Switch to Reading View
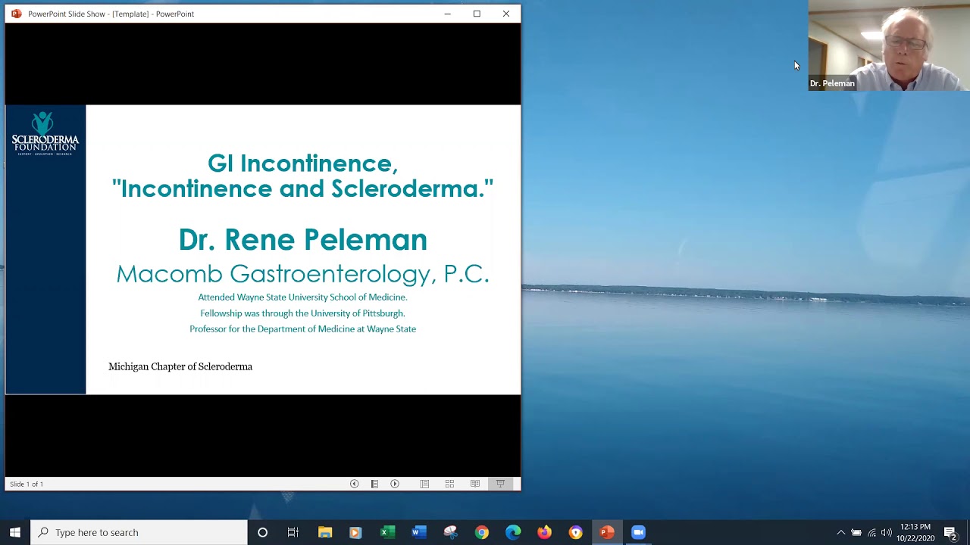970x545 pixels. tap(475, 484)
